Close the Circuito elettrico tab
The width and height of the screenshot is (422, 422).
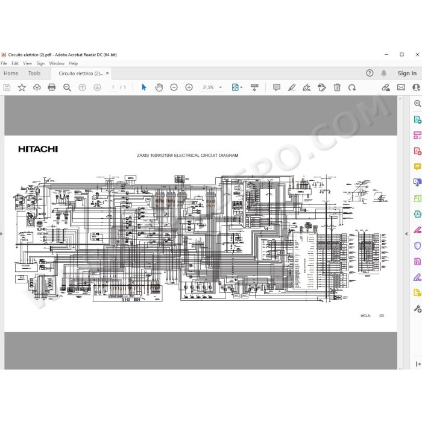click(107, 73)
